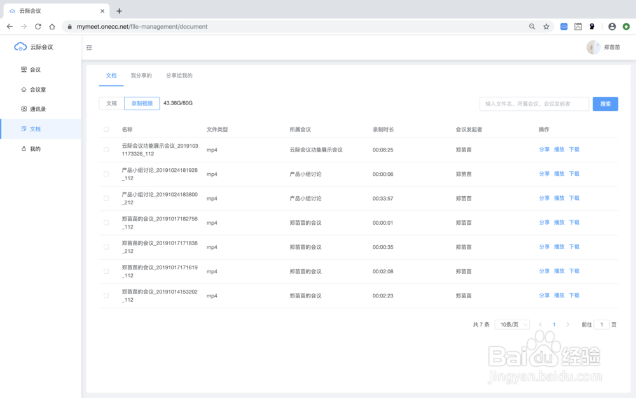Check the box for 产品小组讨论_20191024181928_112
Screen dimensions: 636x398
106,173
